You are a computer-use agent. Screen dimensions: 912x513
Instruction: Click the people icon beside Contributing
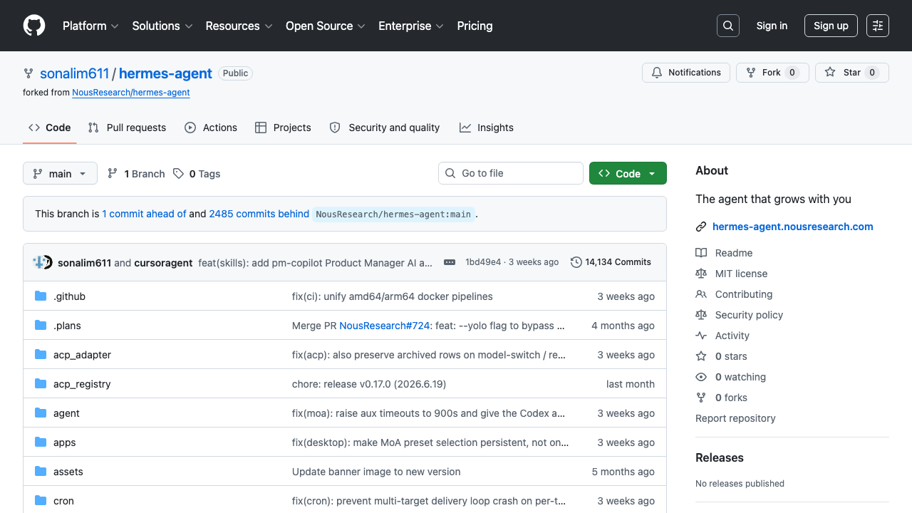click(701, 294)
